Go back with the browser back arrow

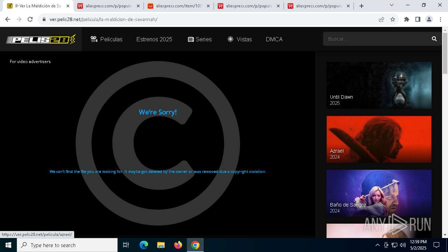click(8, 19)
